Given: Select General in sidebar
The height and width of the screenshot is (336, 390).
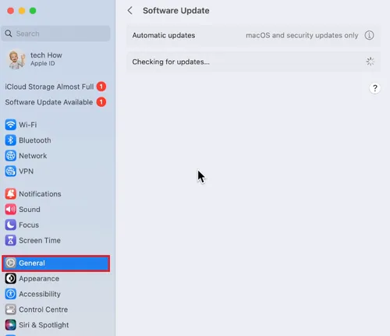Looking at the screenshot, I should pyautogui.click(x=55, y=263).
